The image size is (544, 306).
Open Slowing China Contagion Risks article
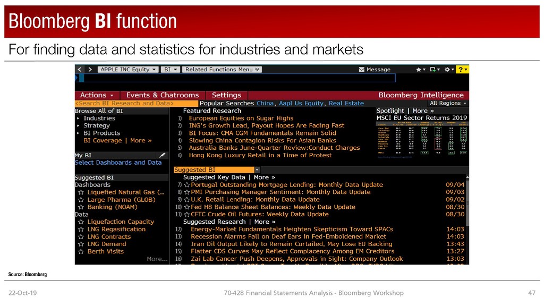click(262, 140)
